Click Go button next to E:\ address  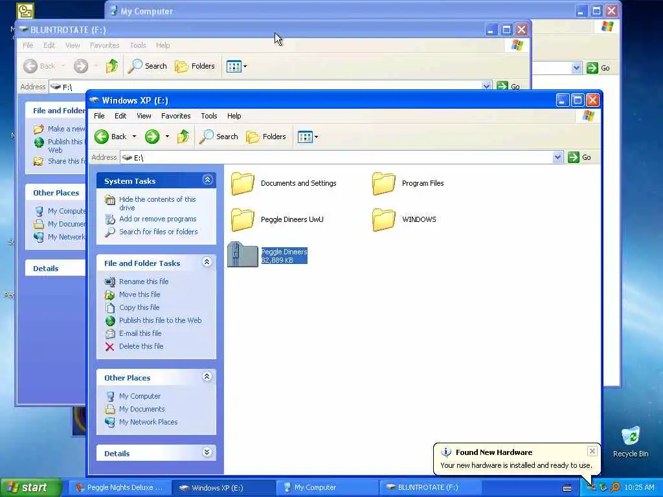tap(579, 157)
